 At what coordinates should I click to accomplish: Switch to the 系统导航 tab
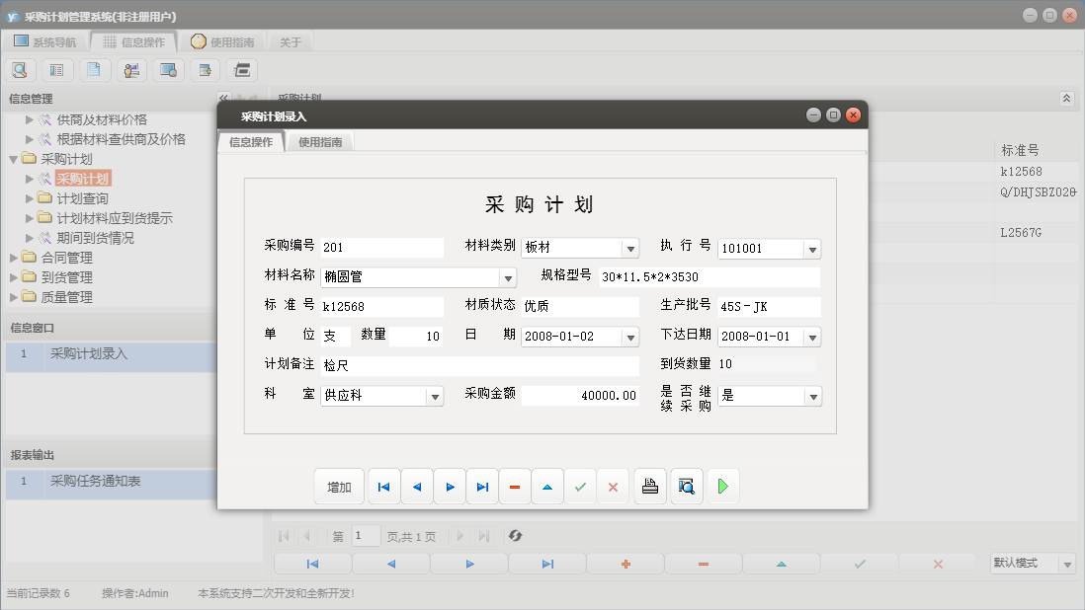tap(45, 41)
